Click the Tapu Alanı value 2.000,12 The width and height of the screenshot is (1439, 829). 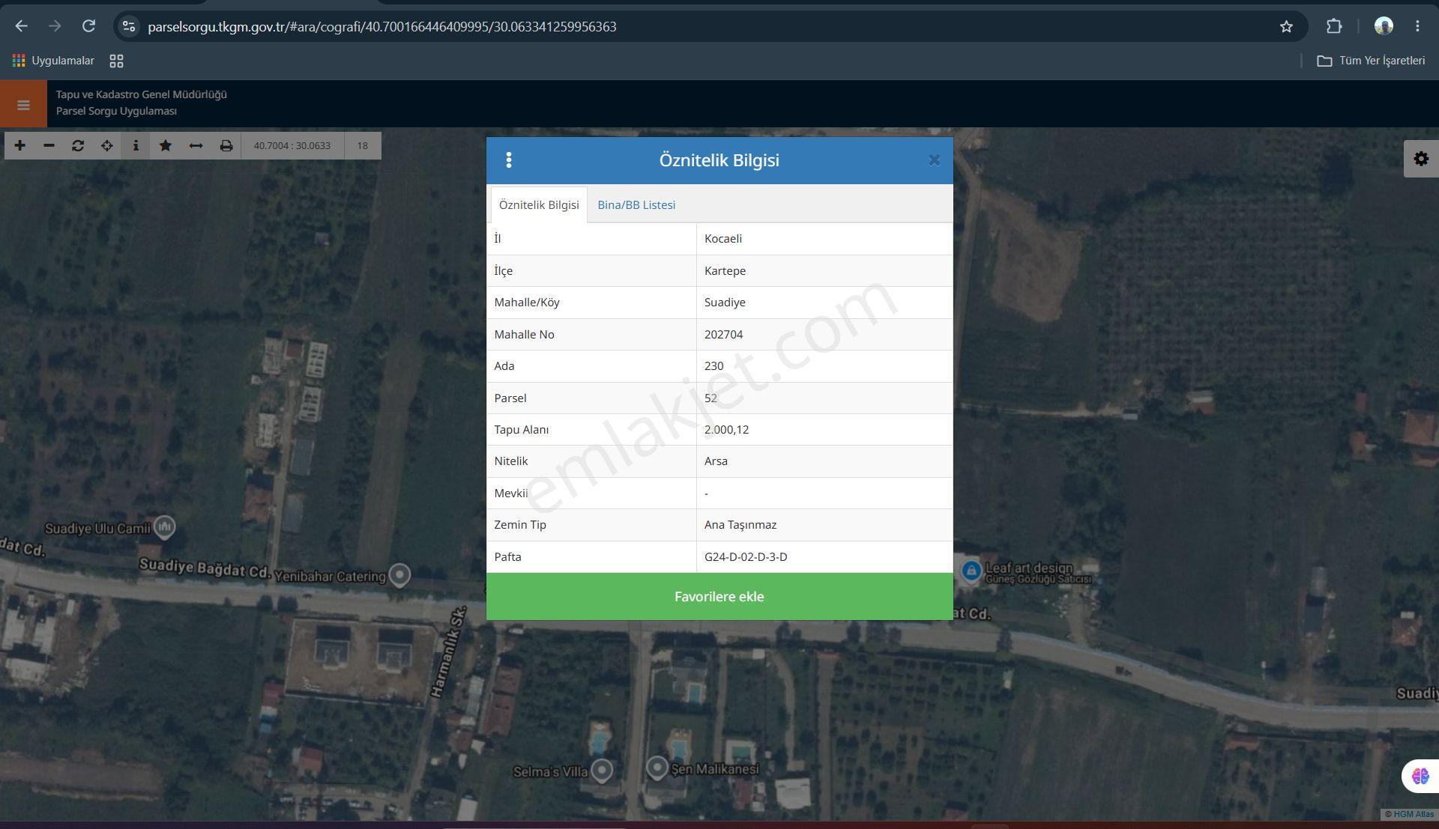(x=726, y=429)
